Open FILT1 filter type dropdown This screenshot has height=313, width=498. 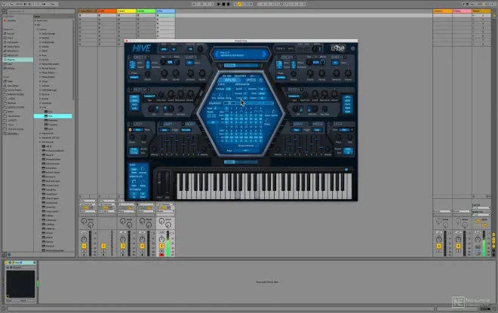click(x=148, y=97)
